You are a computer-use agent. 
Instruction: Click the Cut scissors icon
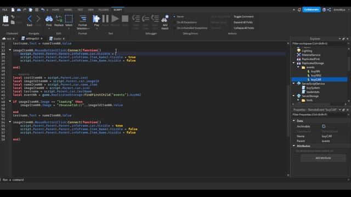(x=13, y=17)
